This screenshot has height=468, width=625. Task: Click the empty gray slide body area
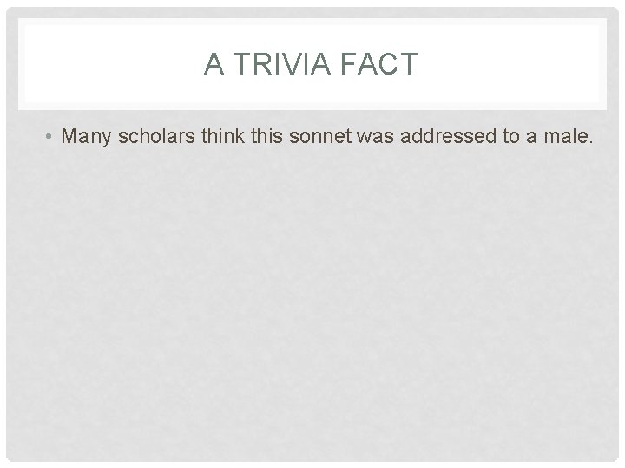tap(312, 302)
